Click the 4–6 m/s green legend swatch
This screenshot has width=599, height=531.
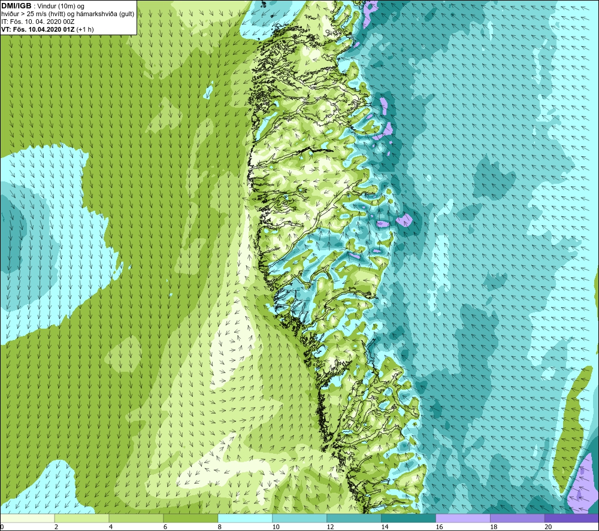coord(136,518)
